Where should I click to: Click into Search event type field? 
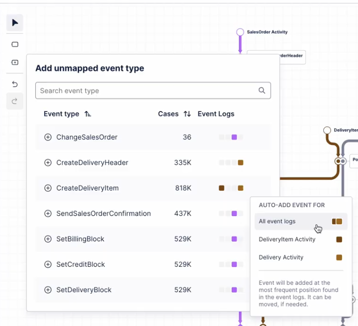point(153,90)
